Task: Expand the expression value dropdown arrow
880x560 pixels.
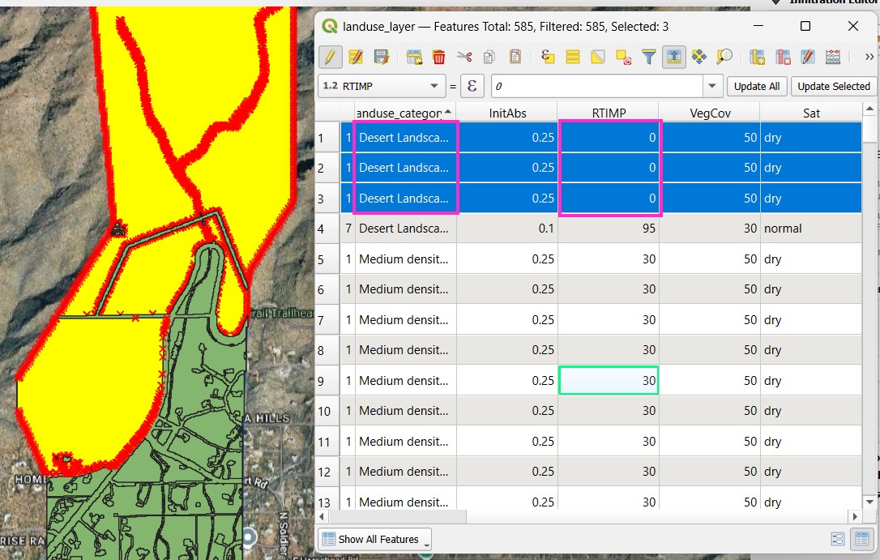Action: tap(713, 86)
